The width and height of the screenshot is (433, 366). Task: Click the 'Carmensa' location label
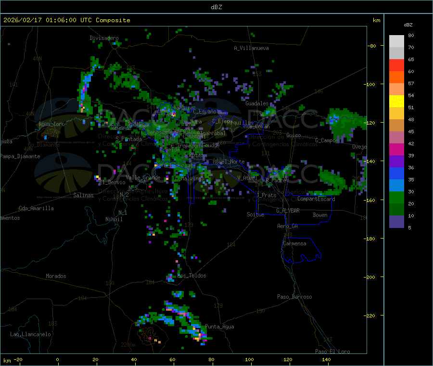(294, 243)
